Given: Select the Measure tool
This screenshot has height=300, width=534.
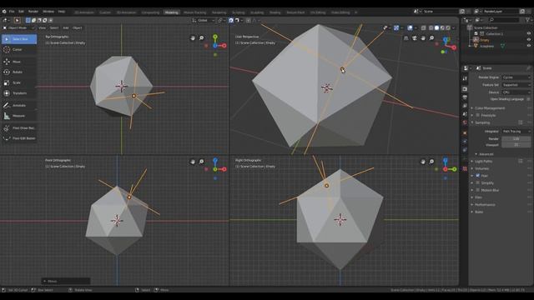Looking at the screenshot, I should (x=19, y=116).
